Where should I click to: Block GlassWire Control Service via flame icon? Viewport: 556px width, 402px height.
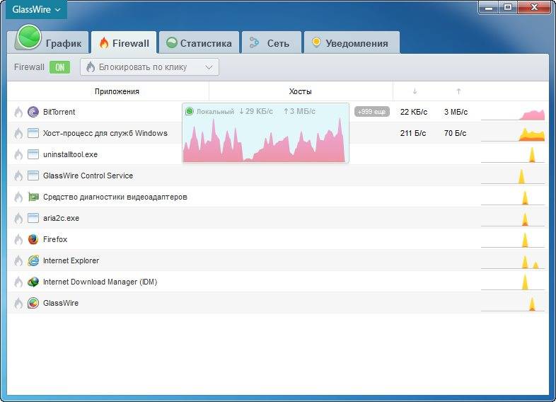(x=18, y=176)
